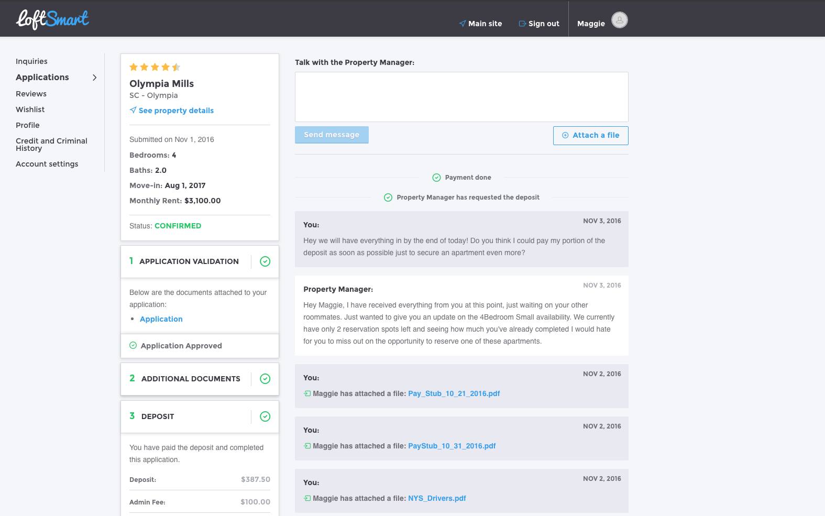Click the Payment done checkmark icon
825x516 pixels.
click(436, 178)
